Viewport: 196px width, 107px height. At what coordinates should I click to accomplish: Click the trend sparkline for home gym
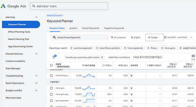pyautogui.click(x=89, y=88)
